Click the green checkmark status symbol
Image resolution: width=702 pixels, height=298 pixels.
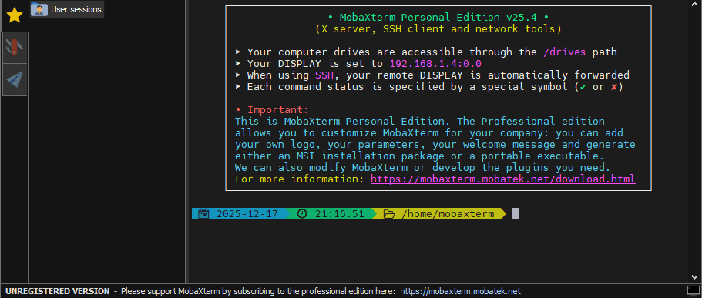click(583, 87)
